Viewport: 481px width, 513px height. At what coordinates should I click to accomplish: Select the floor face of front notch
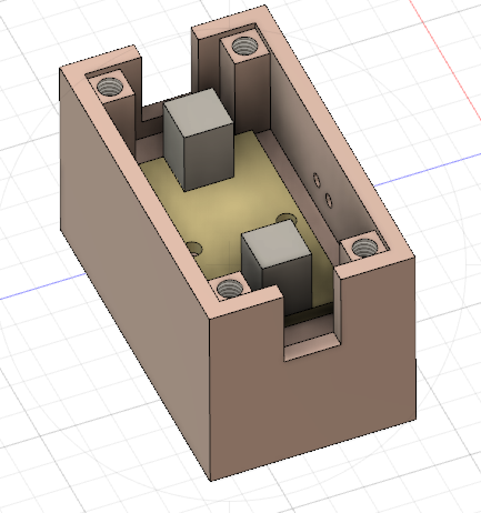point(312,348)
